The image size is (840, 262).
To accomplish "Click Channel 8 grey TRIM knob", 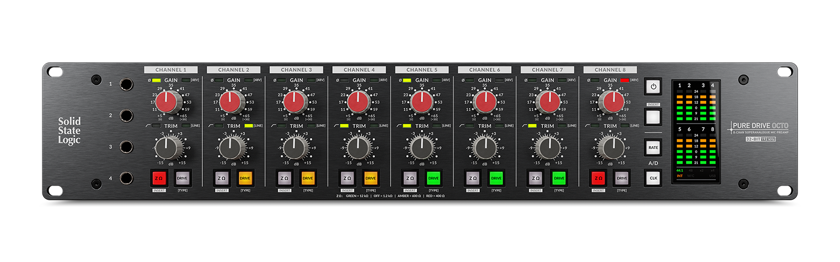I will coord(611,148).
